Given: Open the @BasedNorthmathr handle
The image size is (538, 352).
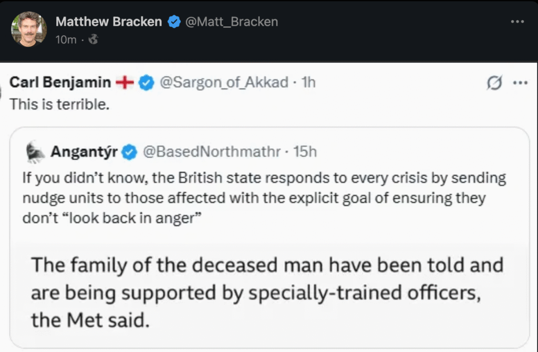Looking at the screenshot, I should pos(212,152).
